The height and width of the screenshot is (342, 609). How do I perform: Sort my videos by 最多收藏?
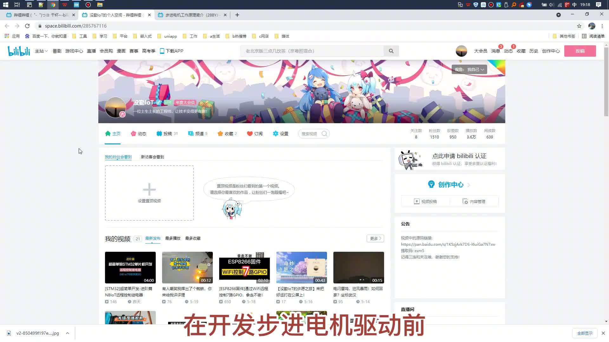click(x=193, y=238)
